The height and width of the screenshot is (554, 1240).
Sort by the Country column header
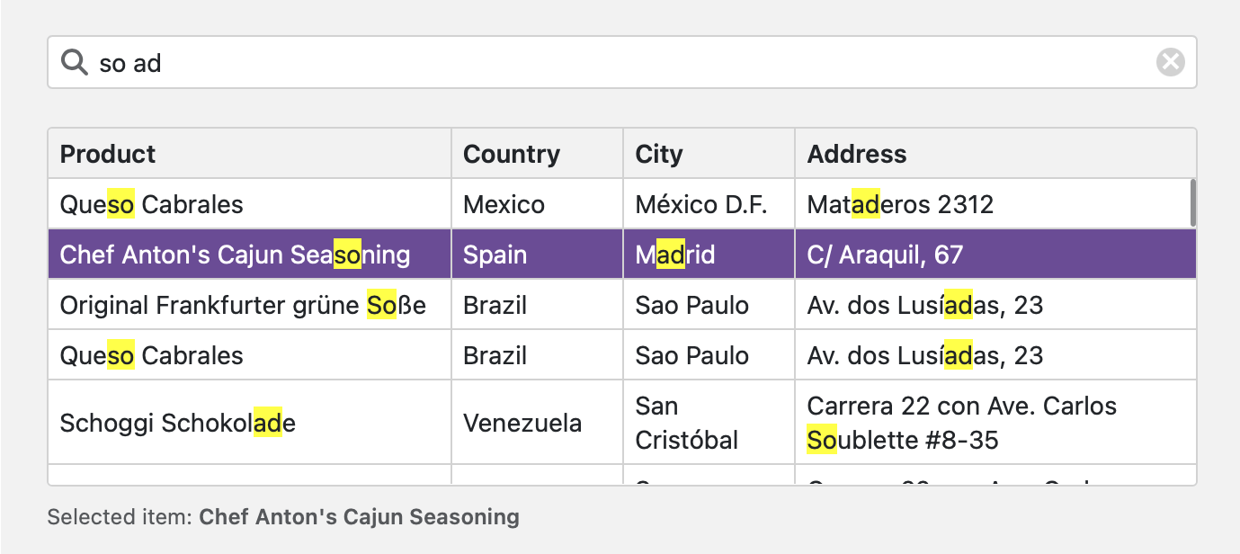(511, 154)
